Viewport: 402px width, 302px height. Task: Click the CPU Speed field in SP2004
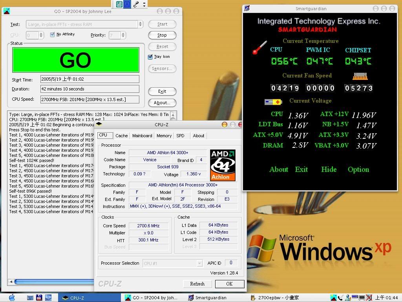pos(90,99)
